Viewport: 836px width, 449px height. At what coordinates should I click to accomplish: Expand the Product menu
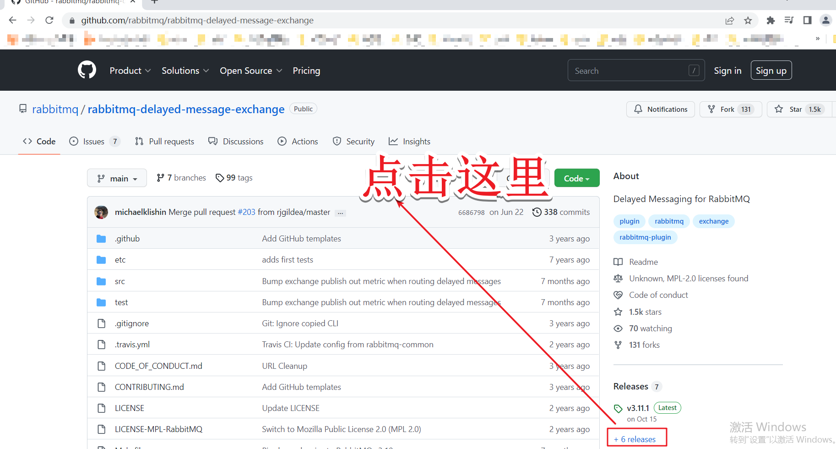pyautogui.click(x=130, y=71)
